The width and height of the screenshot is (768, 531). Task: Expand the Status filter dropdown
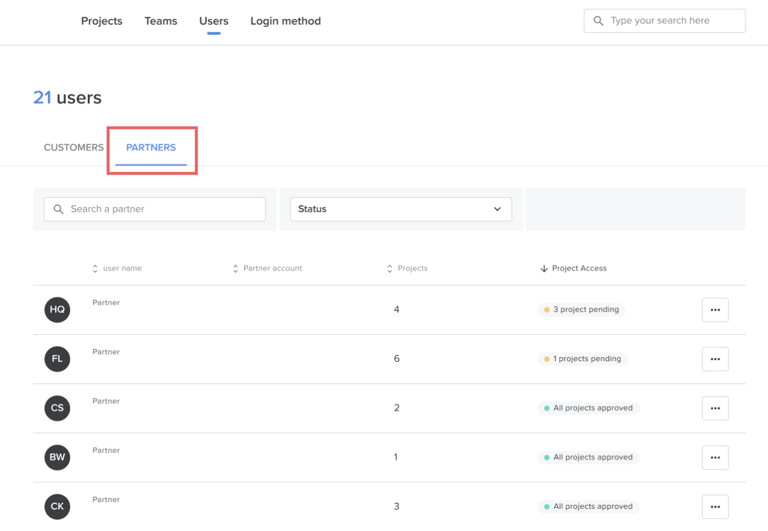(401, 209)
